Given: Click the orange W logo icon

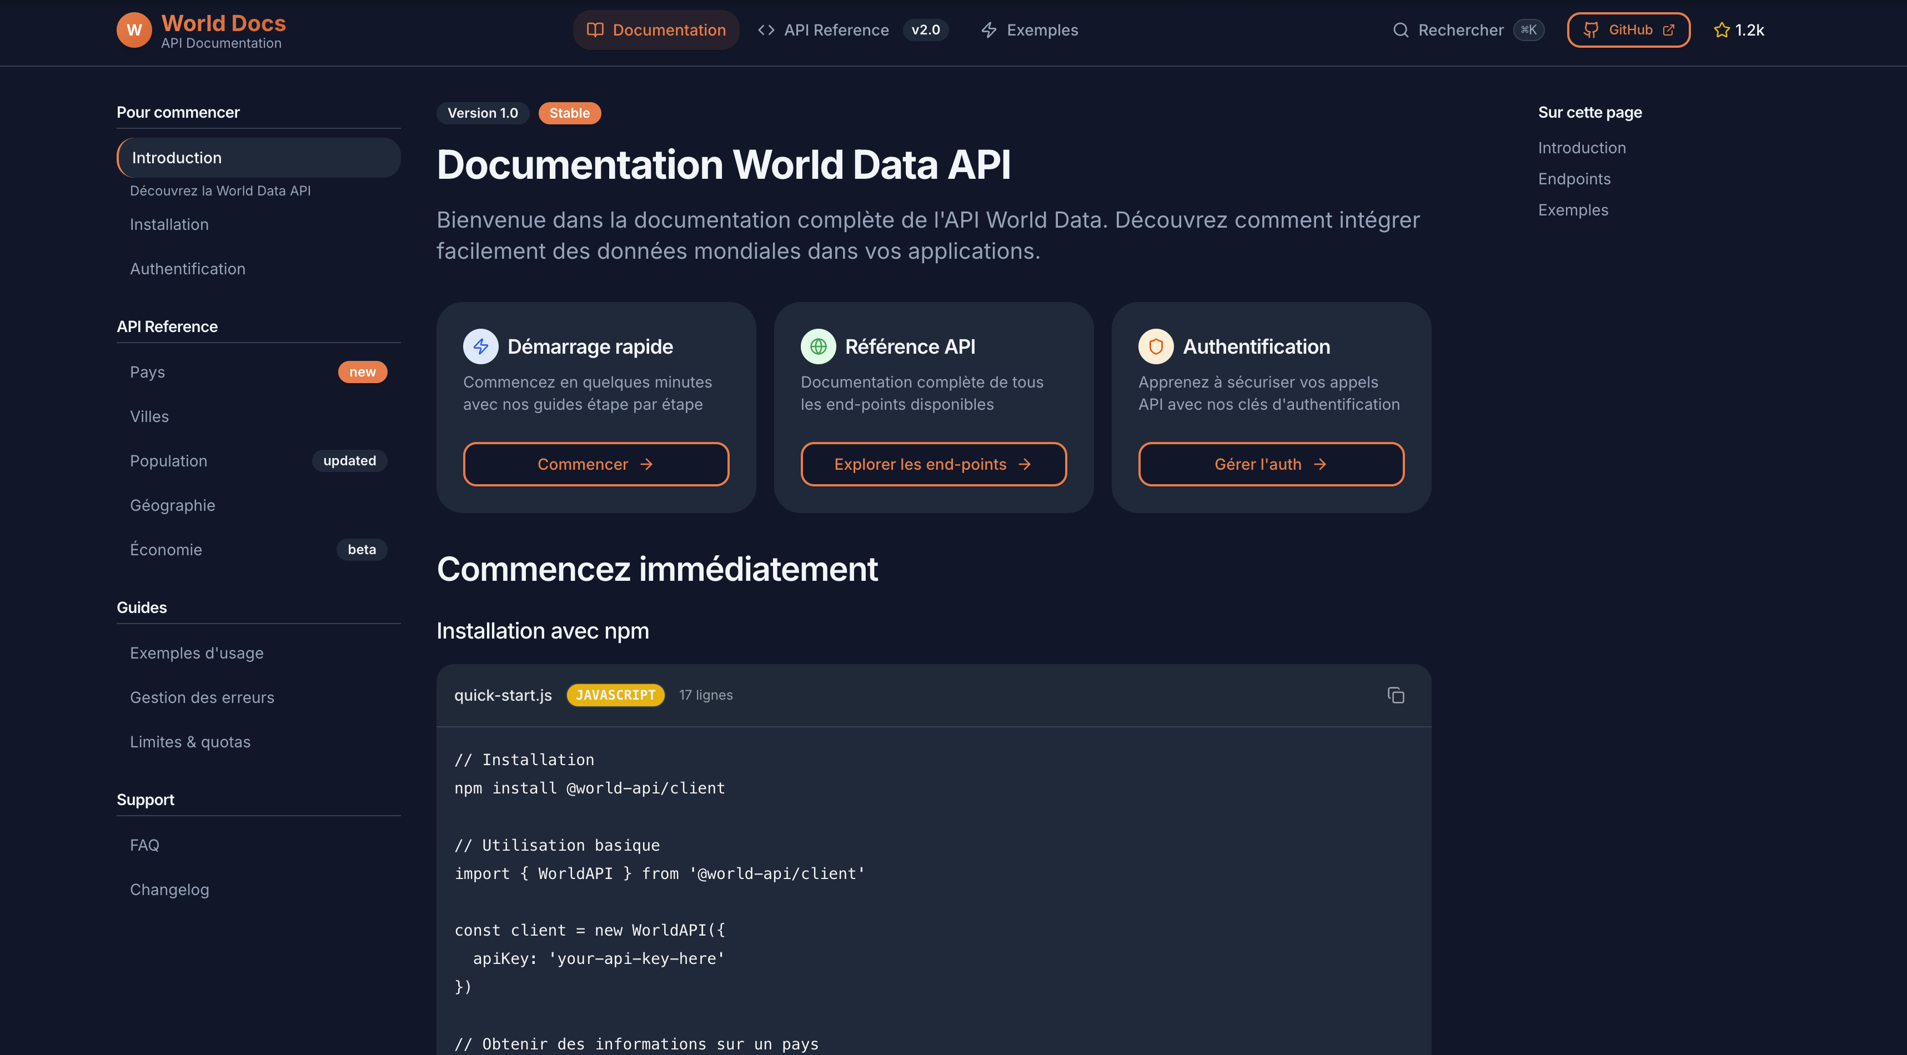Looking at the screenshot, I should (134, 31).
